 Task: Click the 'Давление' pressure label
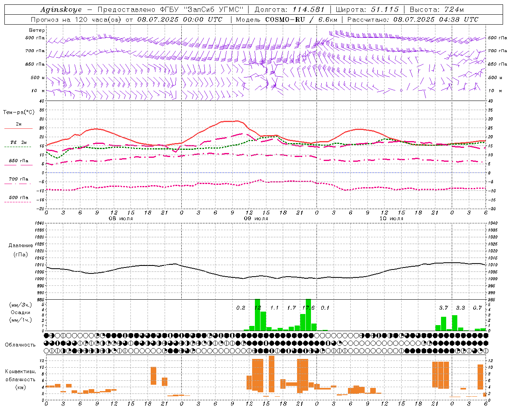pos(21,246)
